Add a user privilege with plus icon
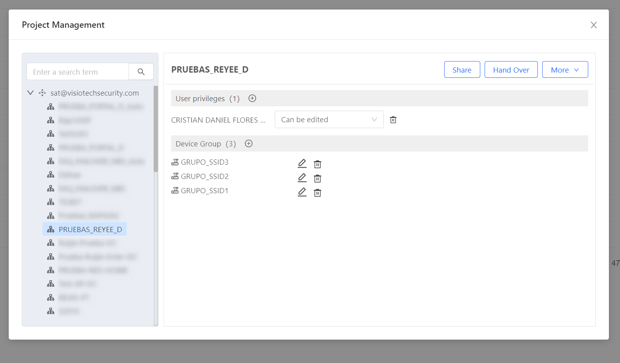Image resolution: width=620 pixels, height=363 pixels. (x=252, y=98)
